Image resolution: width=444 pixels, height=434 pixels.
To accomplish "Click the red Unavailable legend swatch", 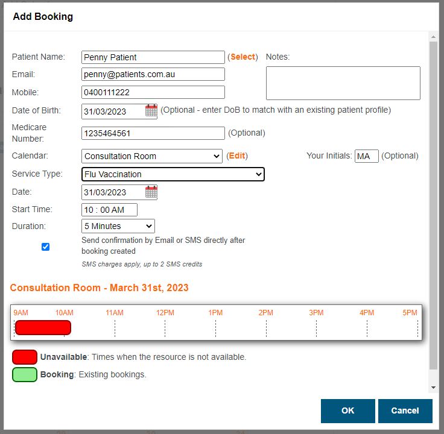I will [25, 357].
